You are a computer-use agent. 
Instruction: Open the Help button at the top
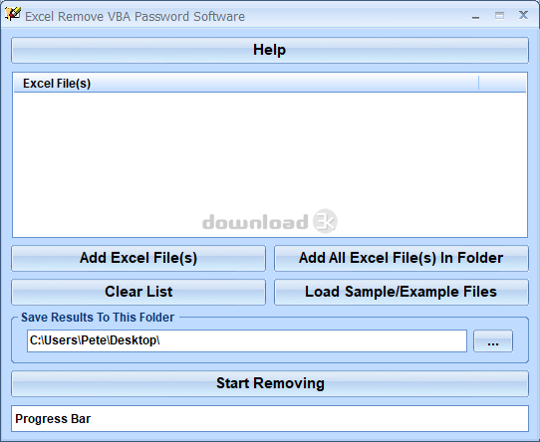click(x=270, y=50)
